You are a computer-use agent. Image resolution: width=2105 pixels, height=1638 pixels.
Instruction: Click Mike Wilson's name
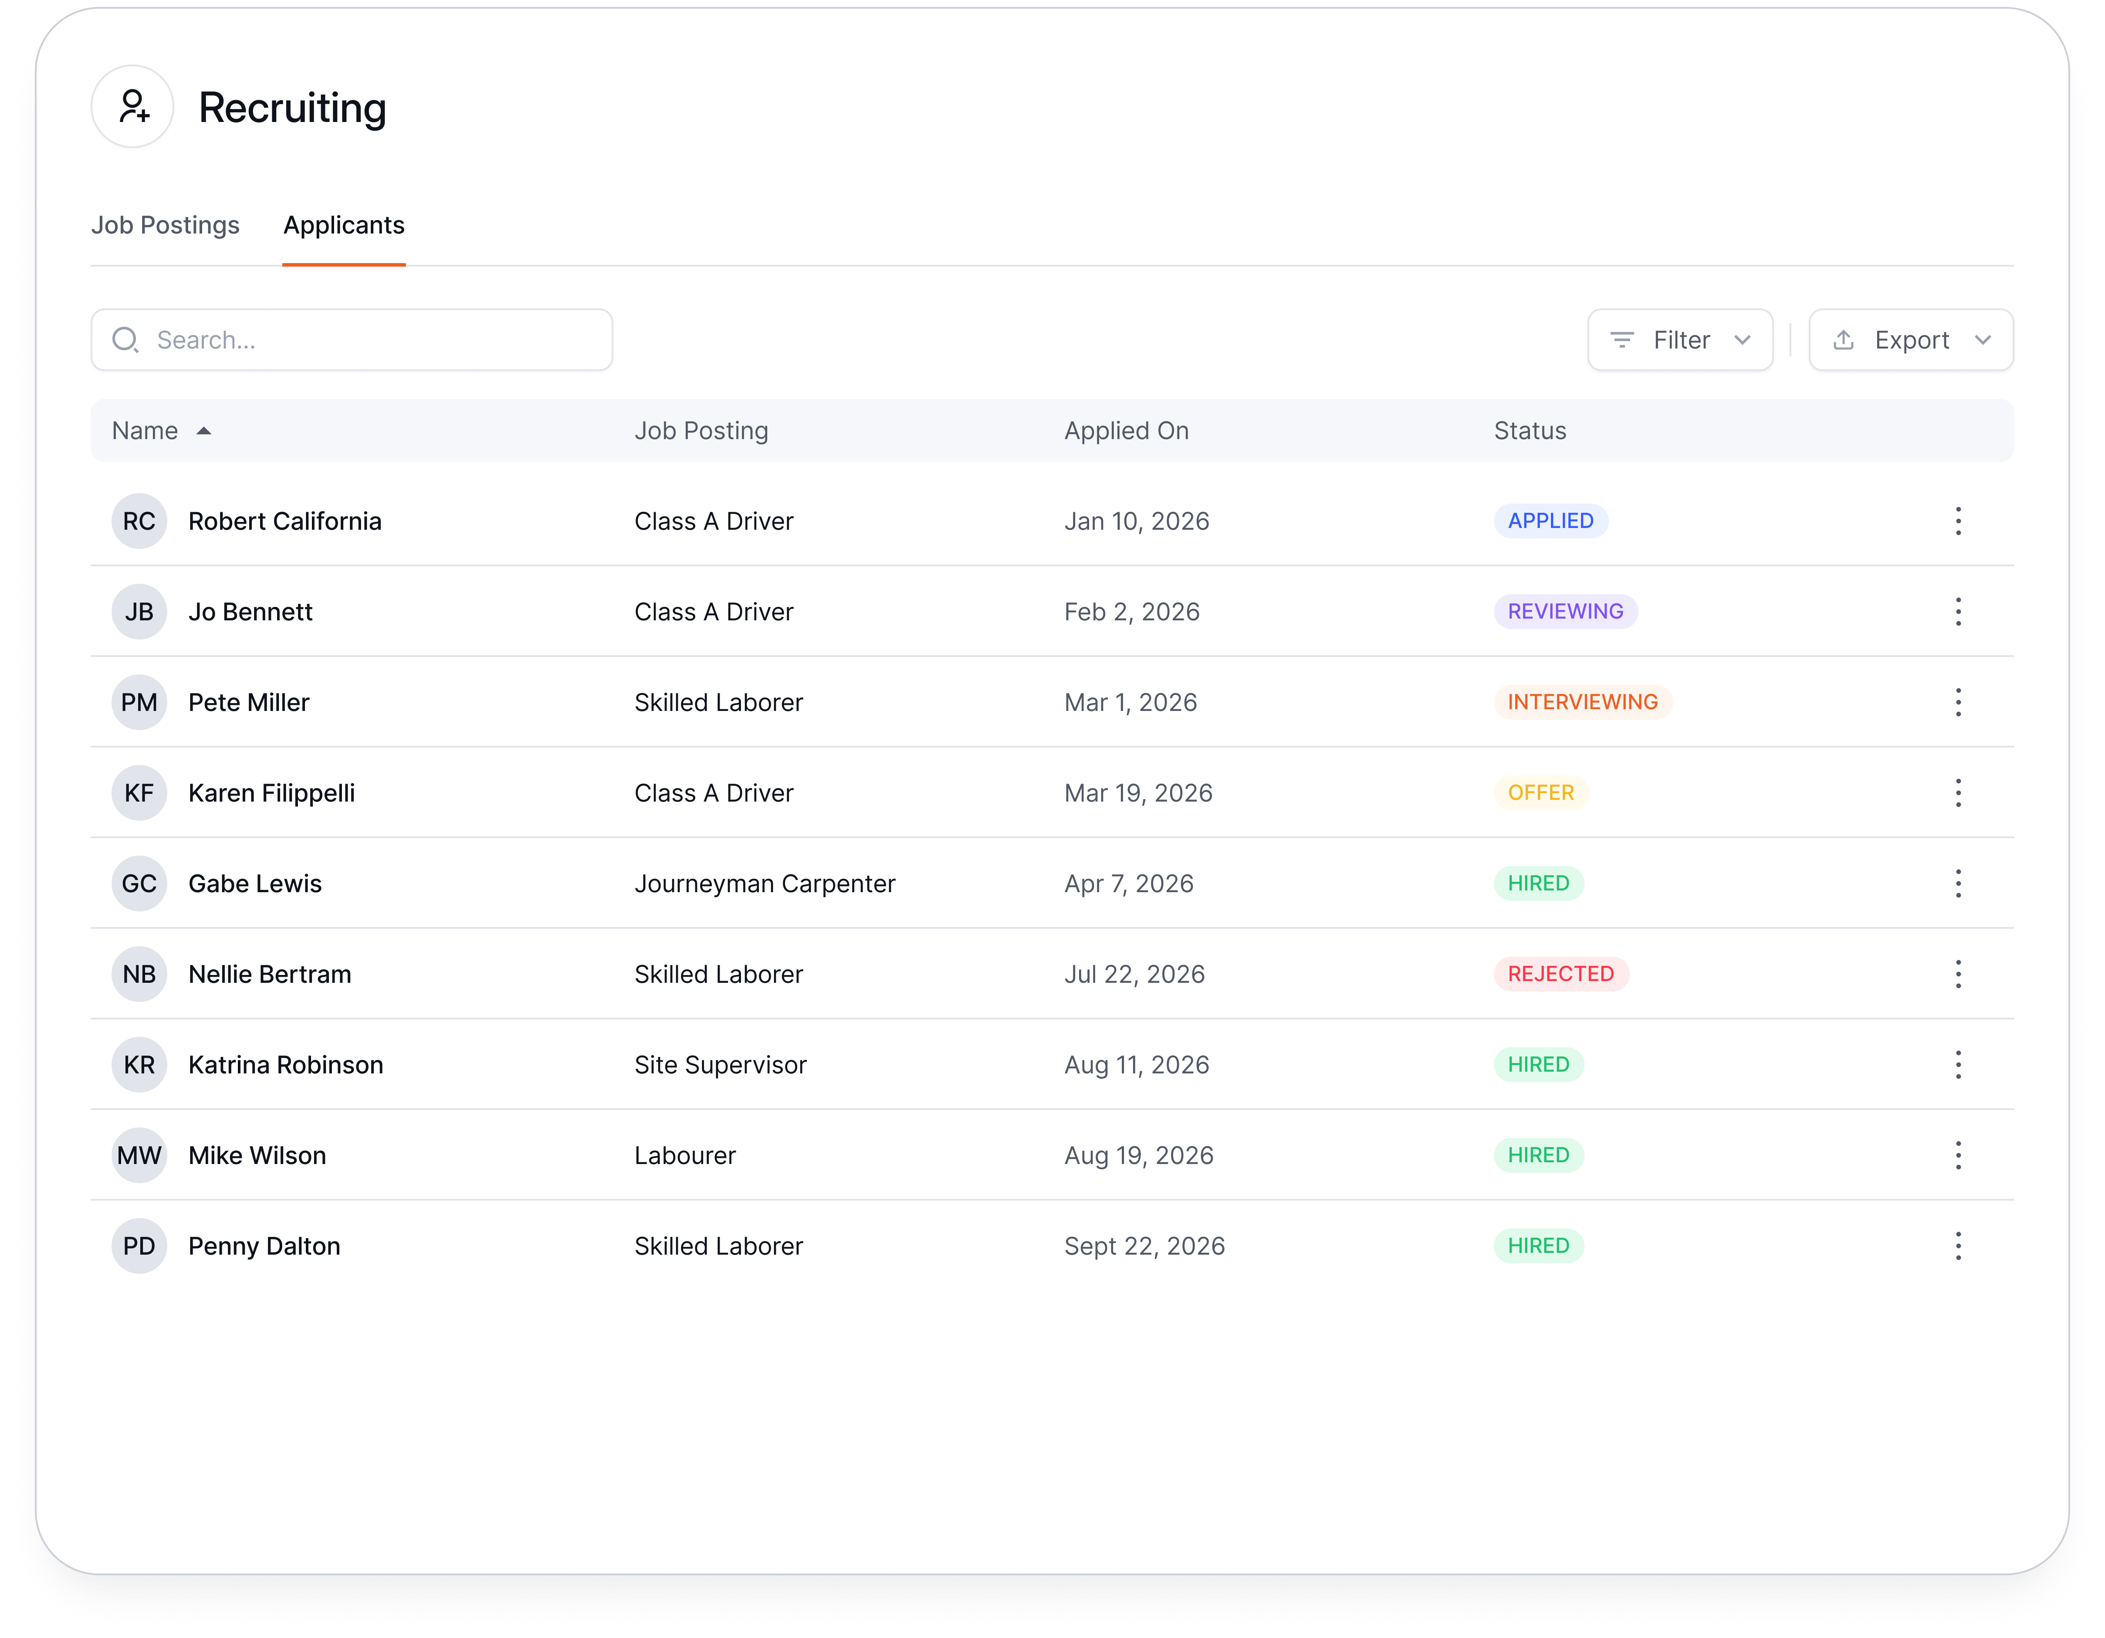(257, 1155)
